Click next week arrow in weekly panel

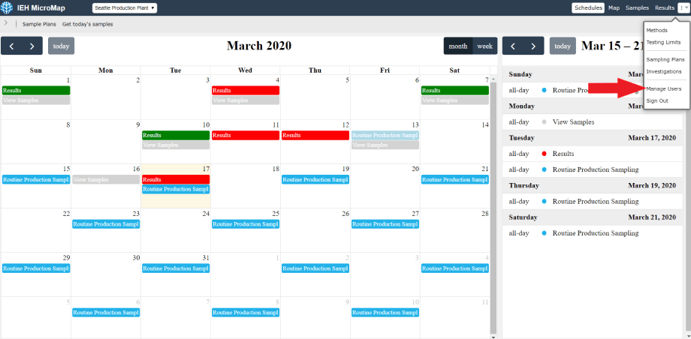click(533, 46)
